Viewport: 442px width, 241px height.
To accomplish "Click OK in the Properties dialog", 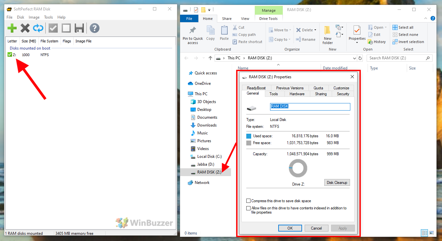I will (290, 228).
